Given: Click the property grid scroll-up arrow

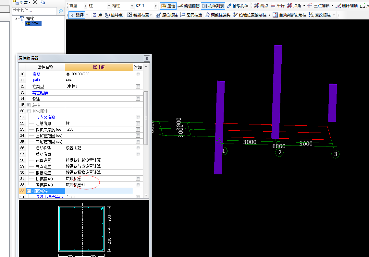Looking at the screenshot, I should 146,67.
